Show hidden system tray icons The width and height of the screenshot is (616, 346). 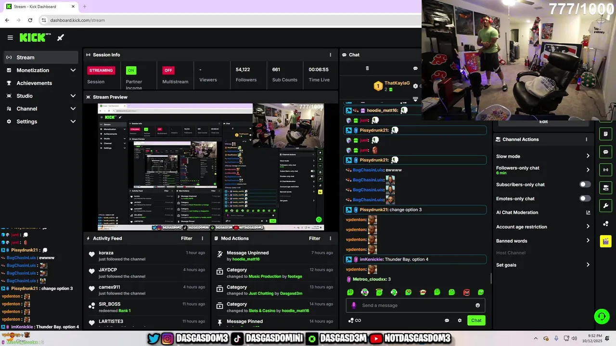pyautogui.click(x=536, y=338)
